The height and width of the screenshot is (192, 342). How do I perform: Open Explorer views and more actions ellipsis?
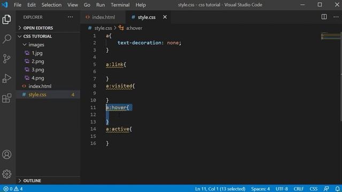tap(70, 17)
